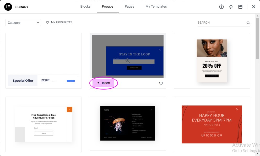Click the LIBRARY title text
Image resolution: width=260 pixels, height=156 pixels.
click(21, 7)
